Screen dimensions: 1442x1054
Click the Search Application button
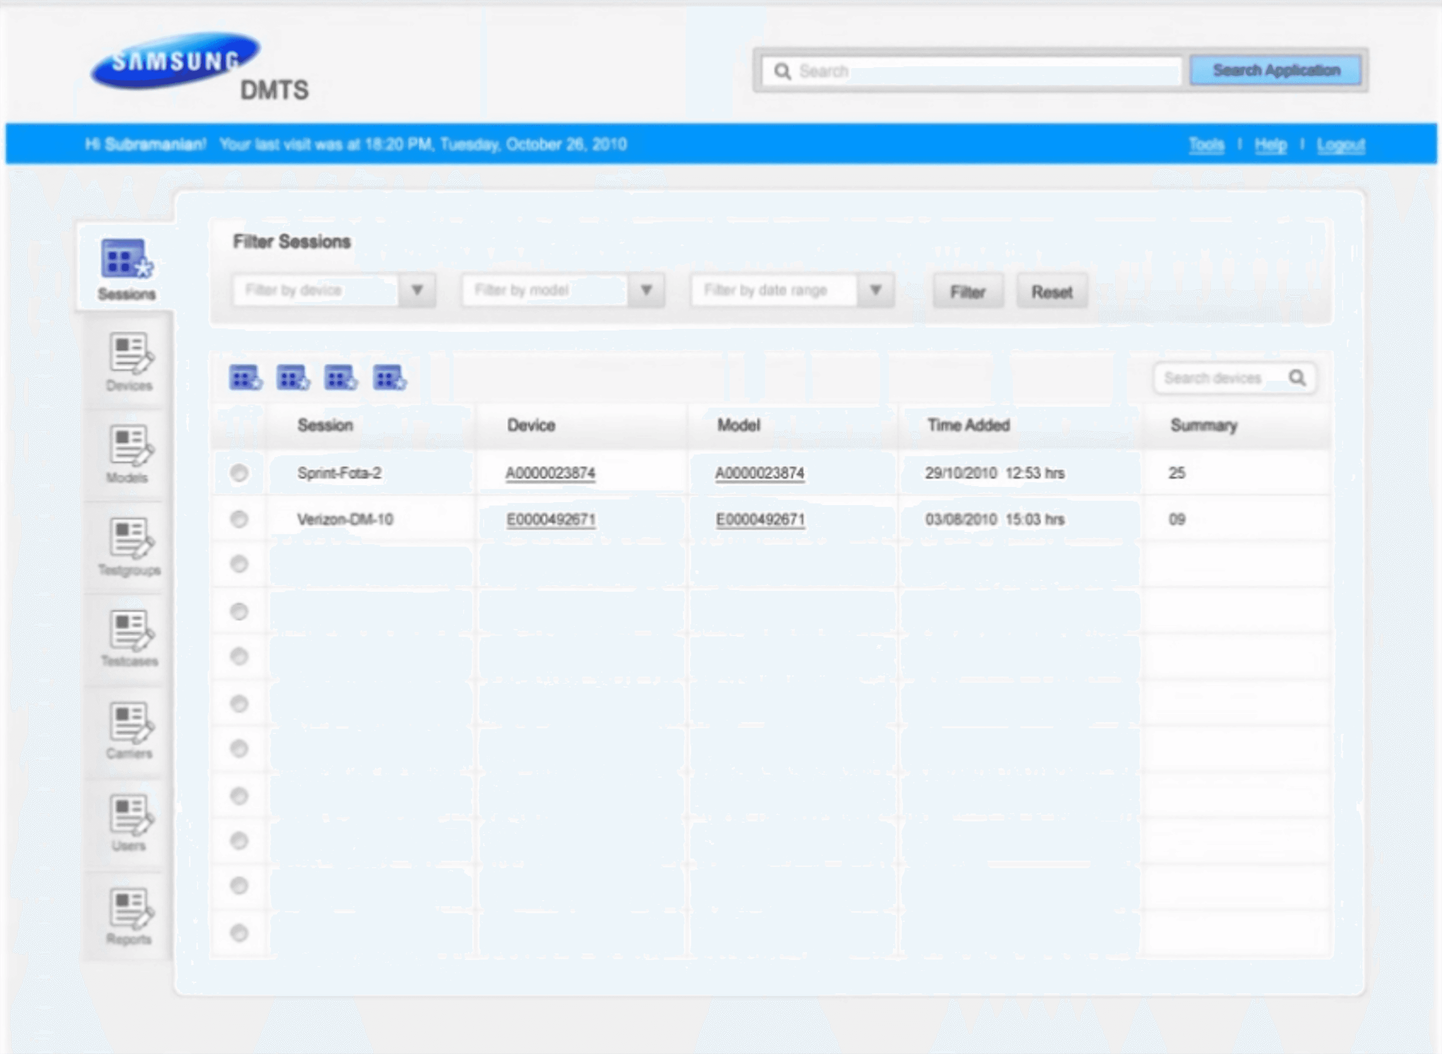tap(1276, 70)
